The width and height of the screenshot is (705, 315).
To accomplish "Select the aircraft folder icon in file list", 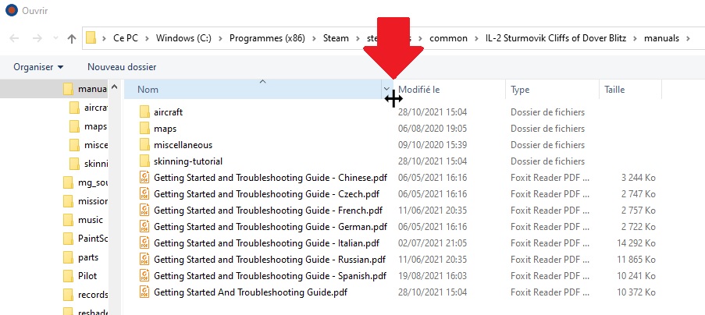I will [x=144, y=112].
